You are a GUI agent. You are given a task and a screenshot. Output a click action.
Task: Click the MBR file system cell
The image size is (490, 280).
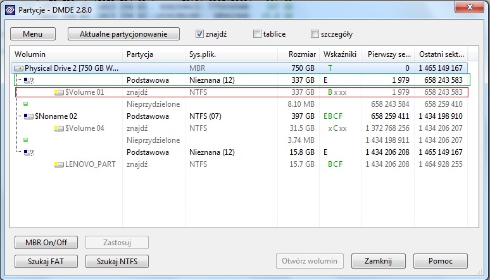[x=197, y=68]
